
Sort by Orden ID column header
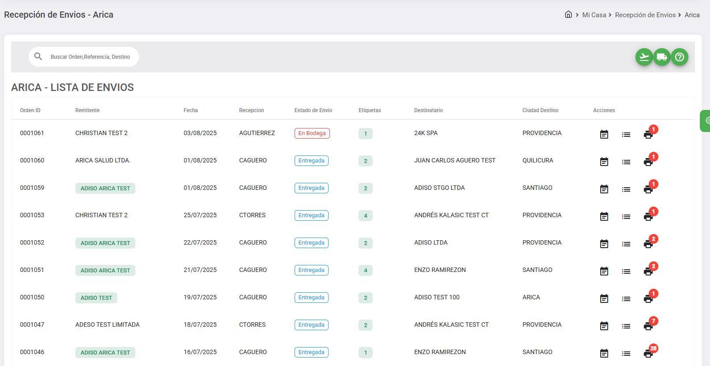[30, 110]
